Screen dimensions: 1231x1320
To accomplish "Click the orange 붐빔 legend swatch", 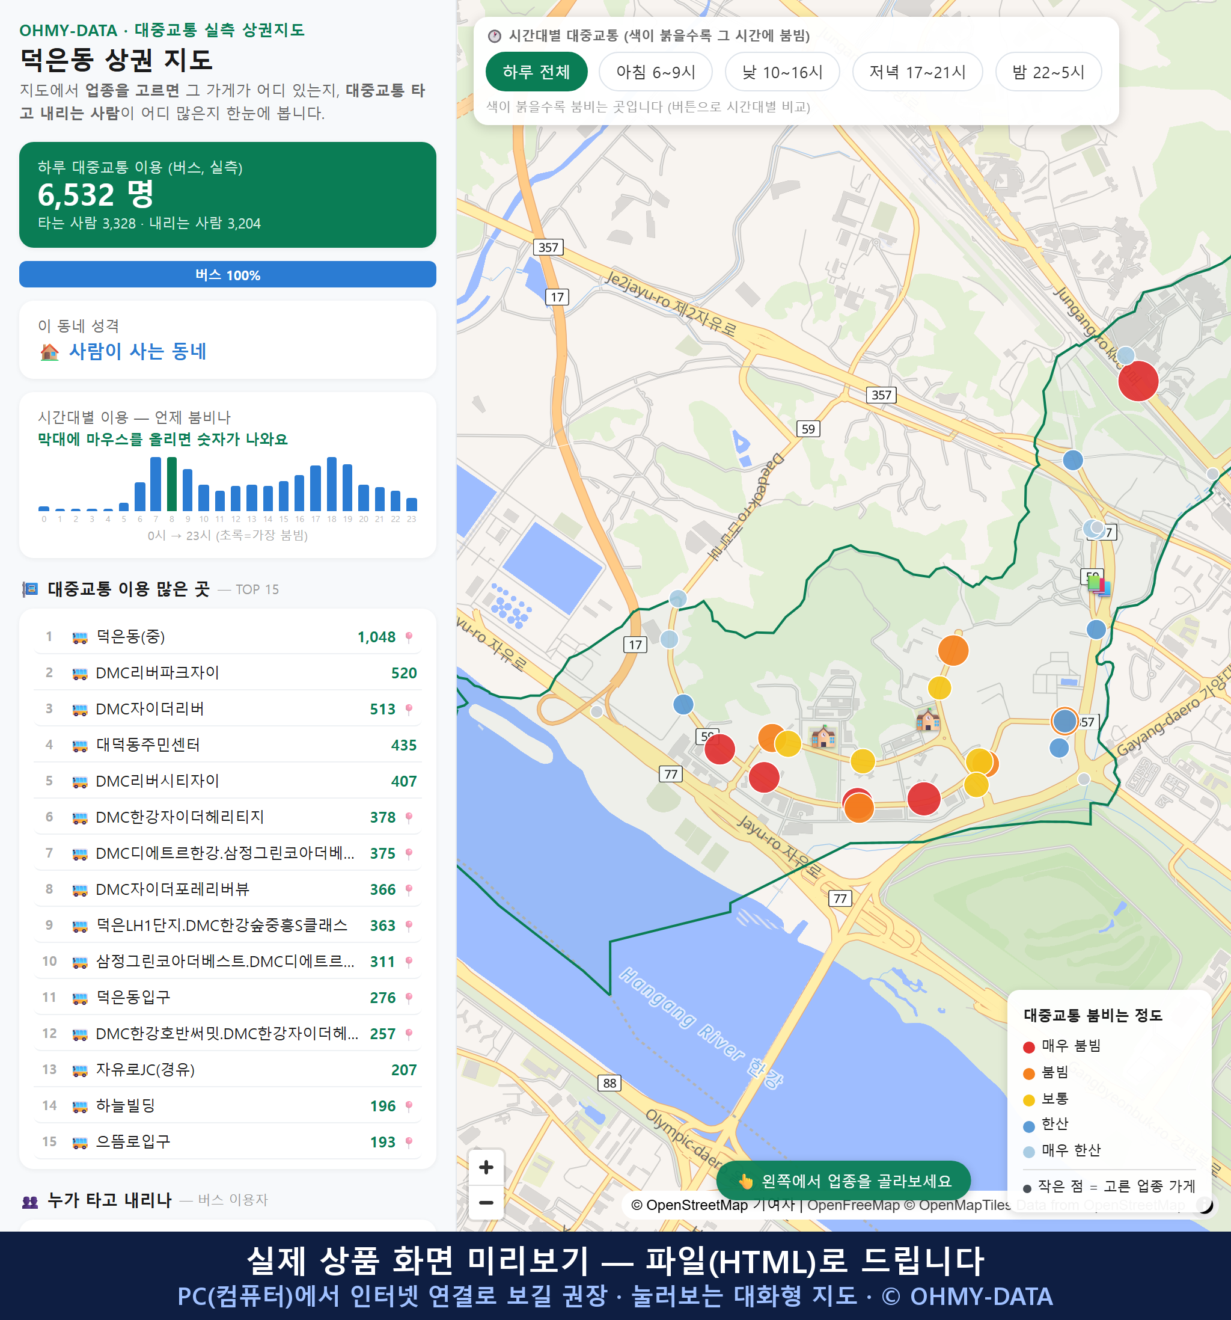I will tap(1028, 1073).
